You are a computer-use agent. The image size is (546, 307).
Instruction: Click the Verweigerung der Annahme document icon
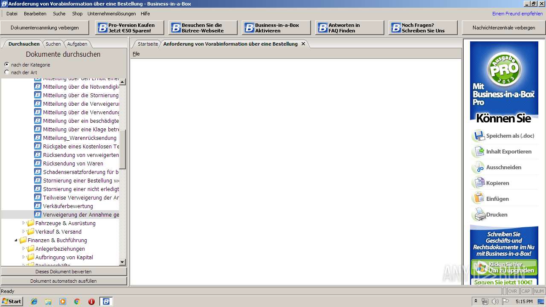point(38,214)
